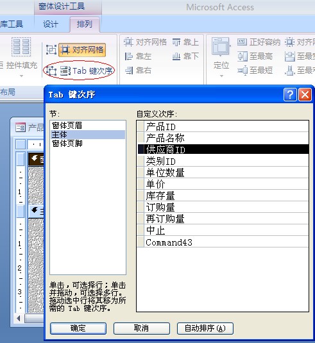Click the row selector for 单价
The width and height of the screenshot is (315, 343).
click(x=140, y=184)
